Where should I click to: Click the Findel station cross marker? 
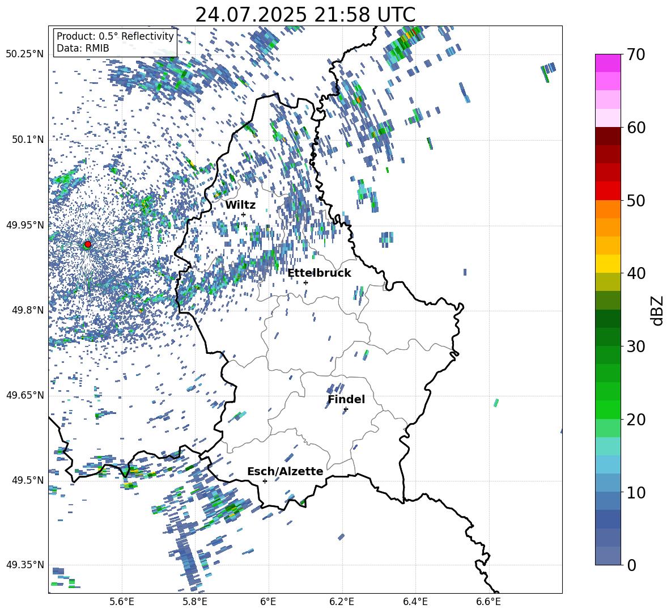[x=346, y=409]
